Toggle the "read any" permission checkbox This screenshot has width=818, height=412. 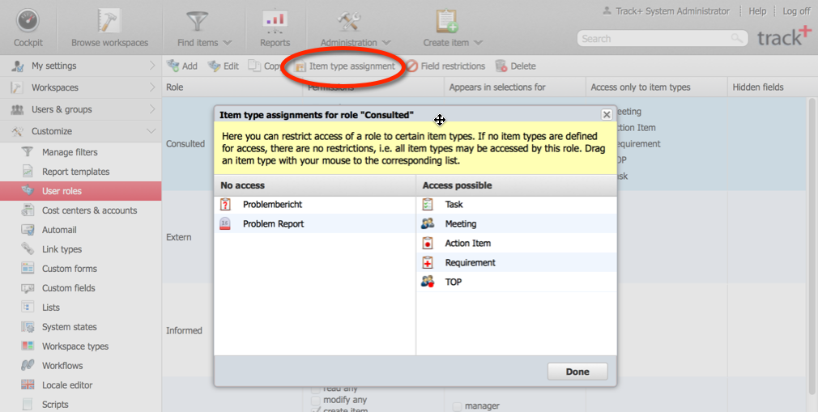[x=316, y=389]
